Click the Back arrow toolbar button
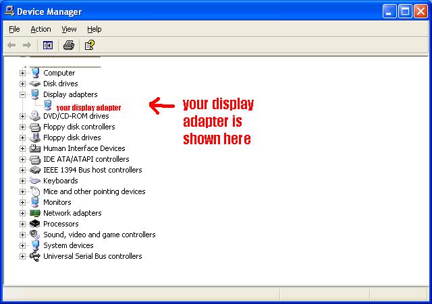432x304 pixels. pyautogui.click(x=11, y=45)
